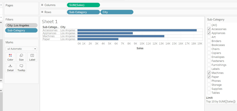237x111 pixels.
Task: Click the Los Angeles cell beside Machines
Action: pos(68,36)
